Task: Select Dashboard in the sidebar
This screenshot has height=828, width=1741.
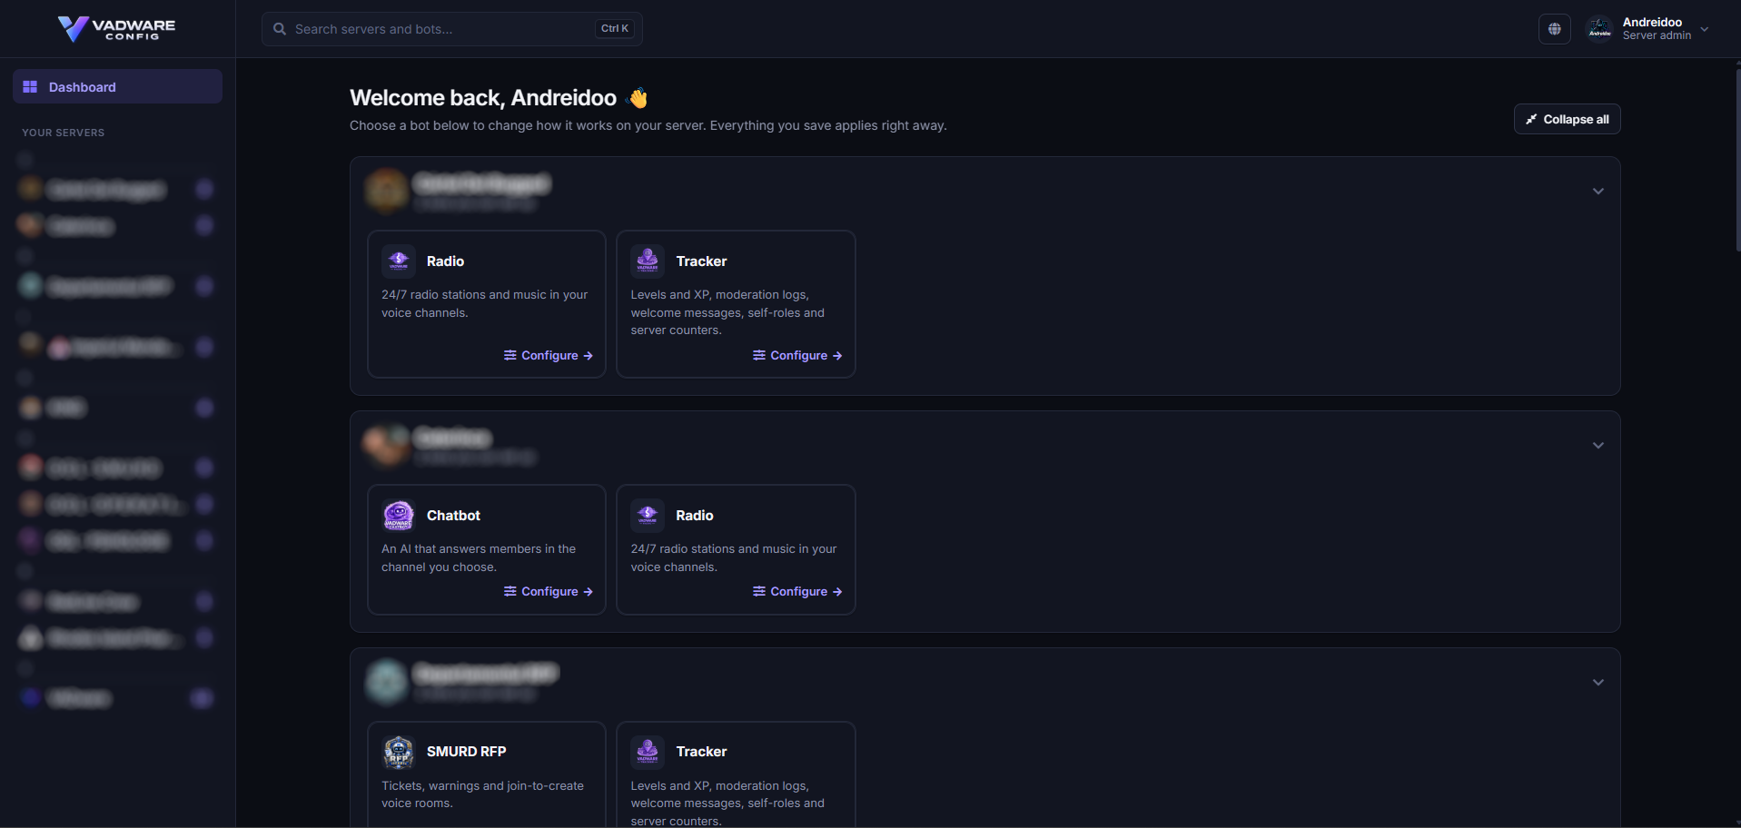Action: [117, 86]
